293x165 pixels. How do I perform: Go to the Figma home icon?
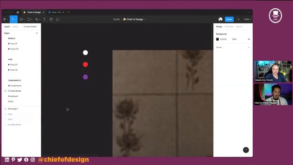pos(18,12)
